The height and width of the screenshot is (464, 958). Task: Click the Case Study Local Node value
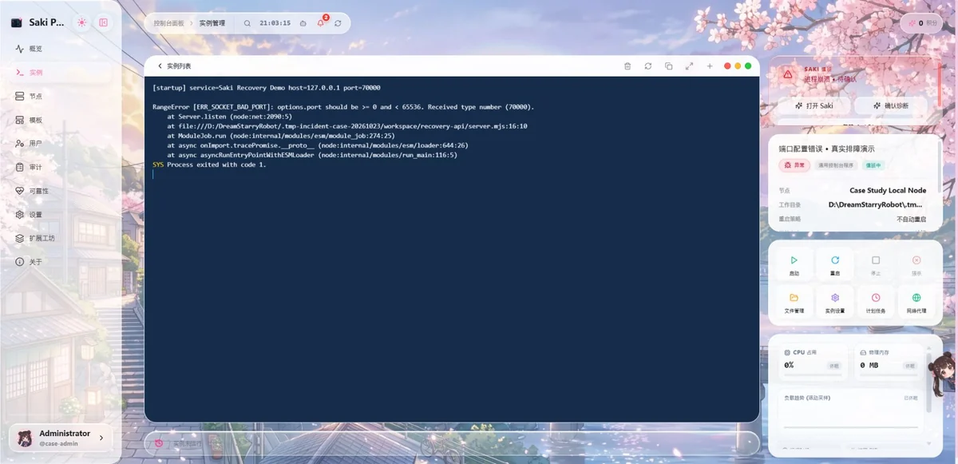(x=888, y=191)
